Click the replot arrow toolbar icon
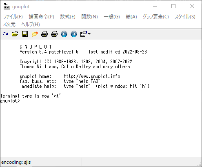The image size is (202, 167). point(5,34)
